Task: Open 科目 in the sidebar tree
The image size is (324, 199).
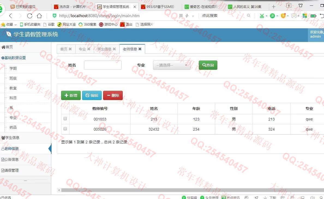Action: point(13,98)
